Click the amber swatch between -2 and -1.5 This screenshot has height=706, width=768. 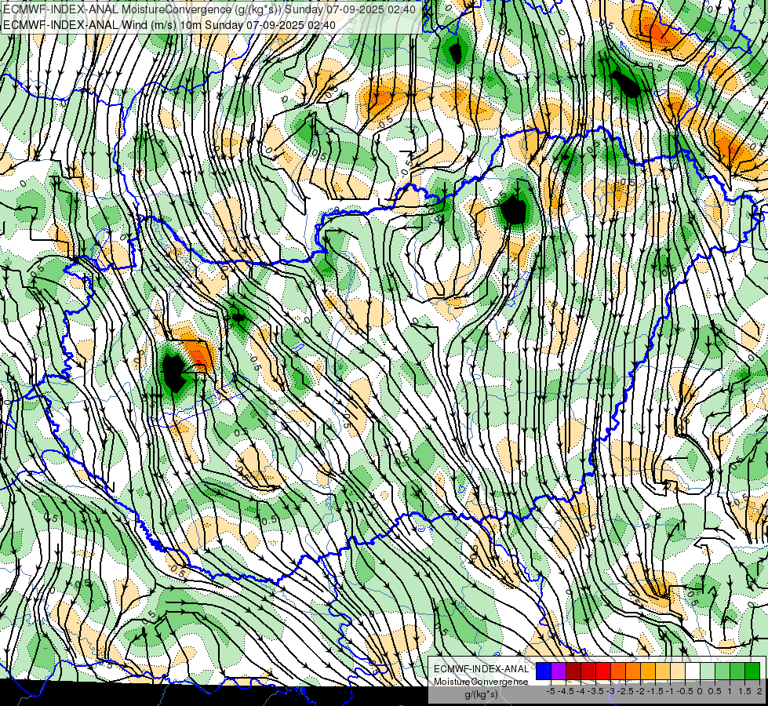tap(647, 671)
